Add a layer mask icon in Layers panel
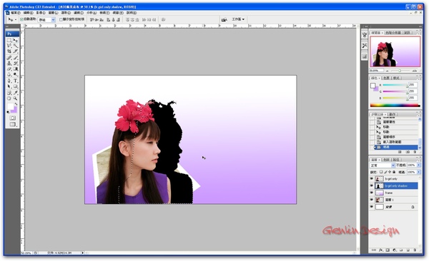 [x=388, y=250]
